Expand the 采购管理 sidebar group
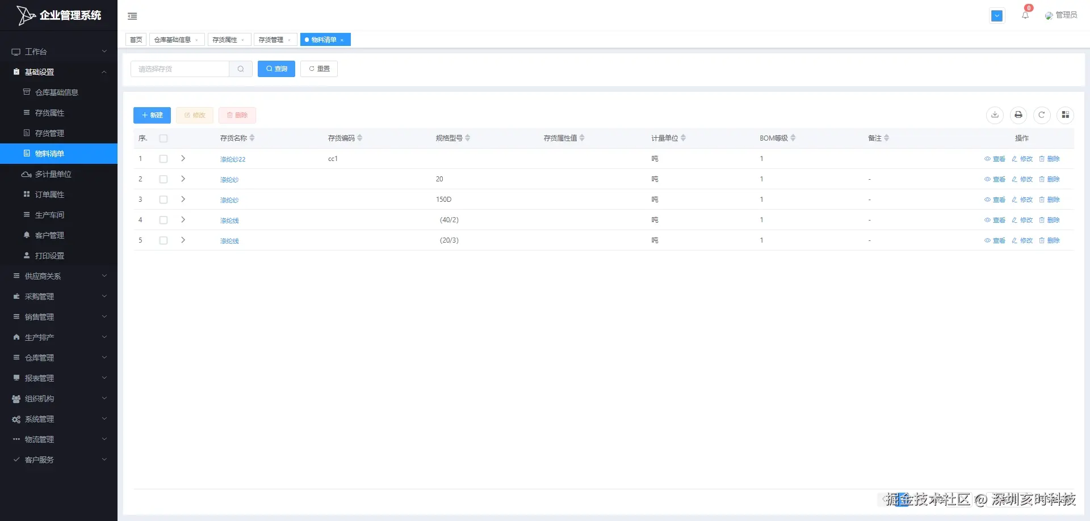The width and height of the screenshot is (1090, 521). pyautogui.click(x=58, y=296)
